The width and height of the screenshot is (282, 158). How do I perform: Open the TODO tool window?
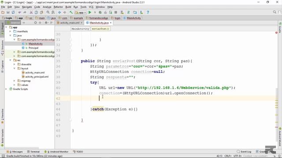(78, 152)
